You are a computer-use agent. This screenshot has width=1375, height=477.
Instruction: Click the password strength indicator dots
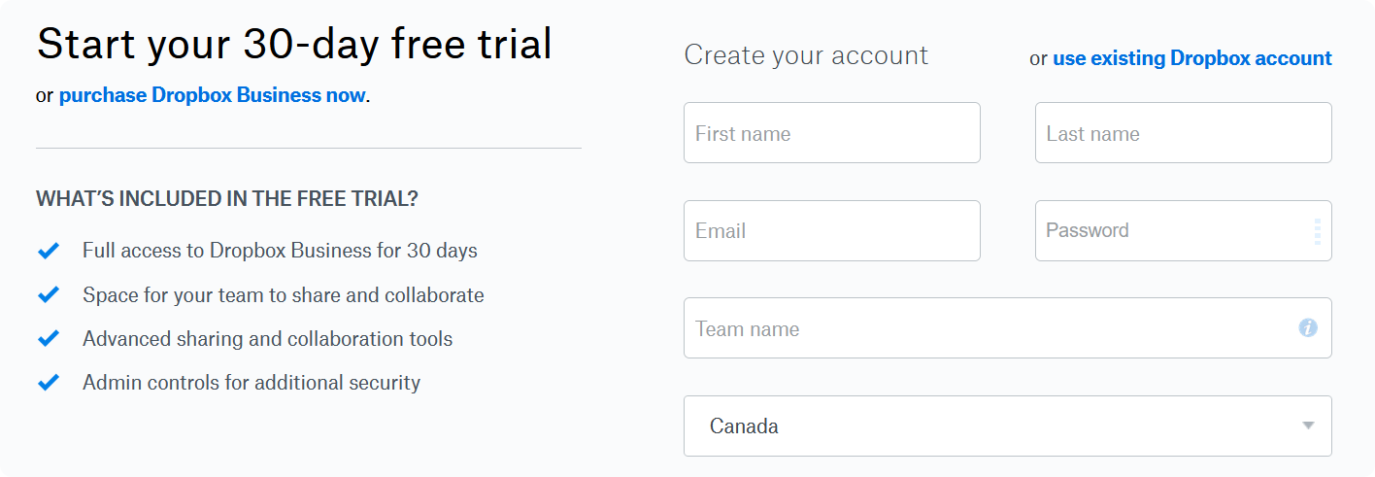[1317, 231]
